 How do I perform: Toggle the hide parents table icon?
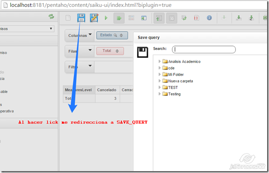point(159,18)
